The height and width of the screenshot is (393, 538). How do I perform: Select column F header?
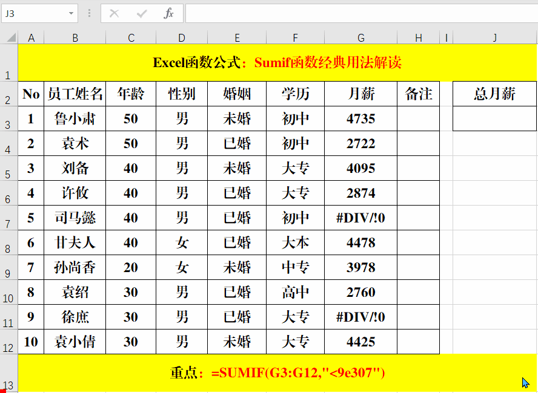tap(295, 37)
